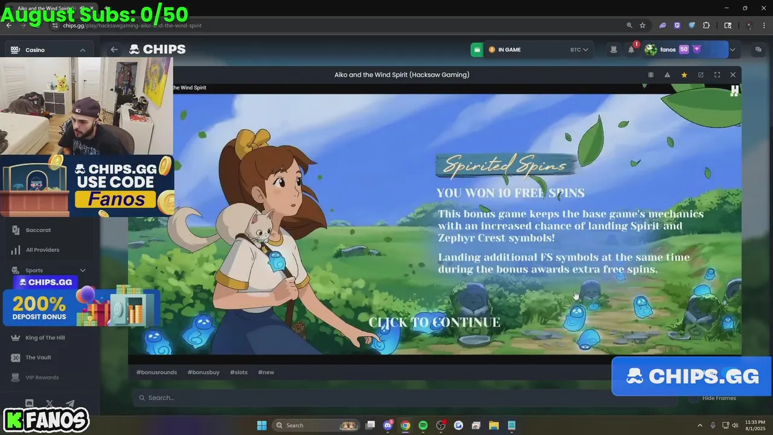Toggle the favorite star for this game
The height and width of the screenshot is (435, 773).
[x=684, y=75]
